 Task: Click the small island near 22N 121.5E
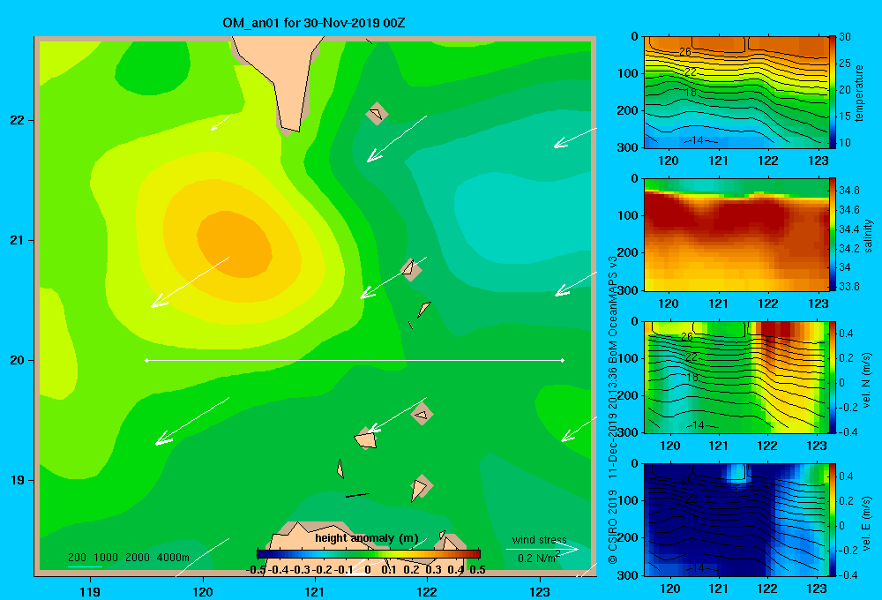[377, 114]
